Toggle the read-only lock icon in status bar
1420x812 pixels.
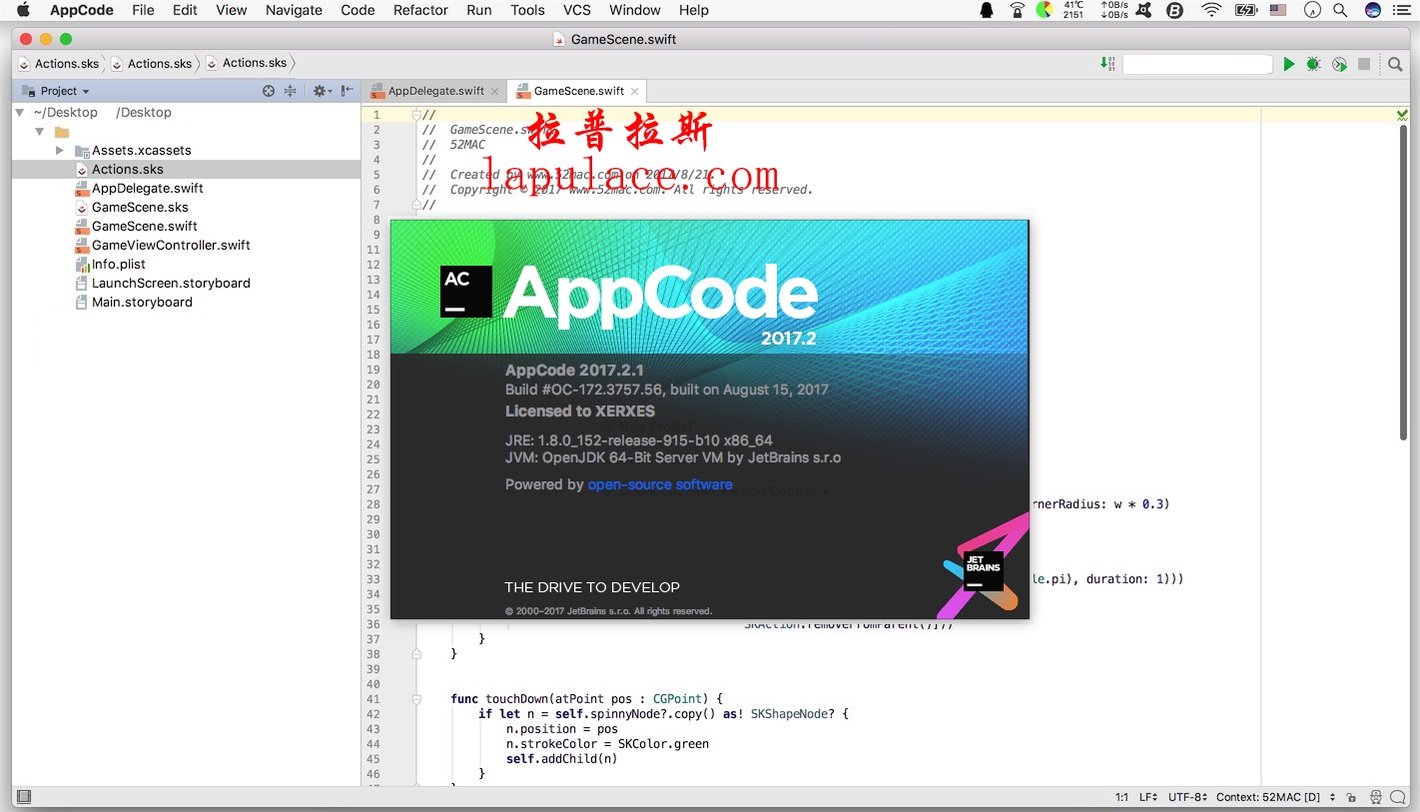click(x=1350, y=797)
